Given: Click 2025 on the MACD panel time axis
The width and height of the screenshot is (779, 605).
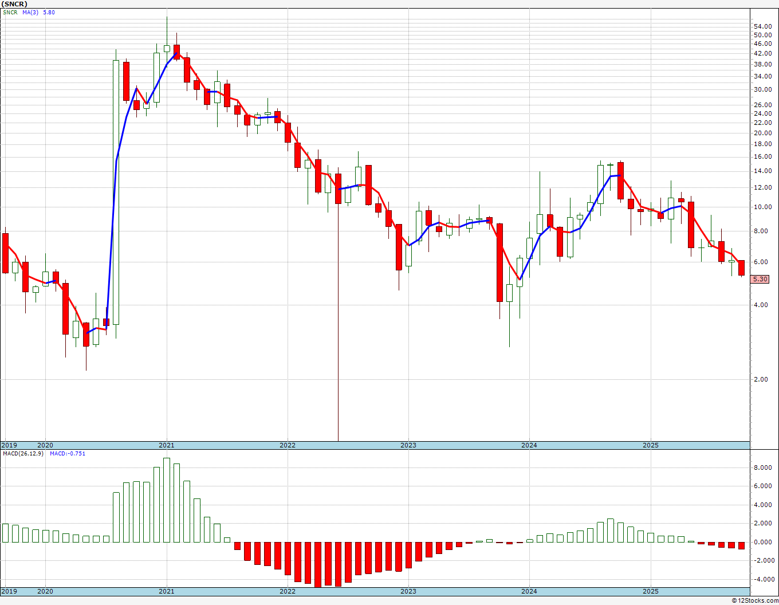Looking at the screenshot, I should pos(651,591).
